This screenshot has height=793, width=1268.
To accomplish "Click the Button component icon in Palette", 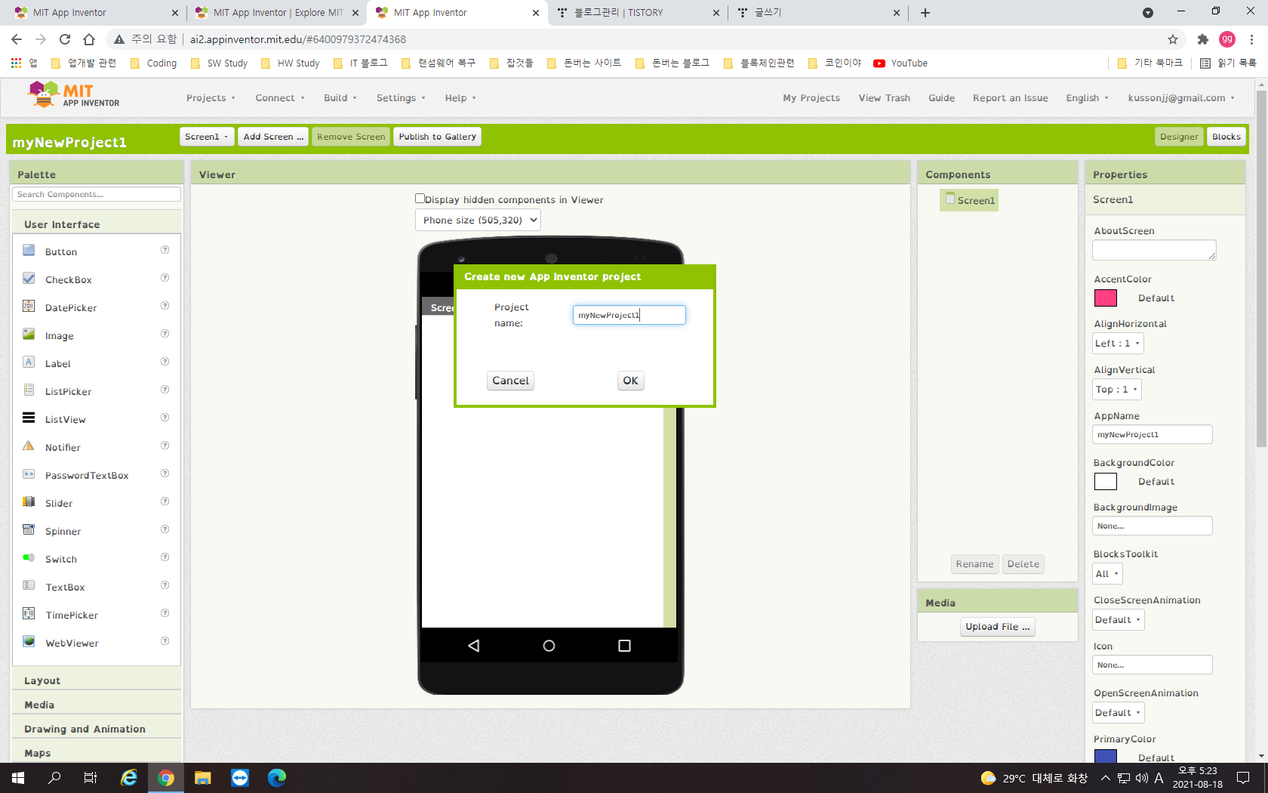I will coord(29,251).
